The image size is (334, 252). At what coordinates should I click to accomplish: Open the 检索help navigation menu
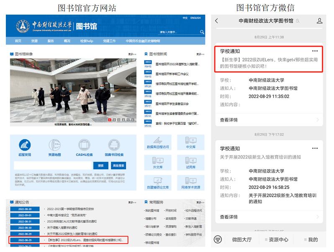[87, 41]
